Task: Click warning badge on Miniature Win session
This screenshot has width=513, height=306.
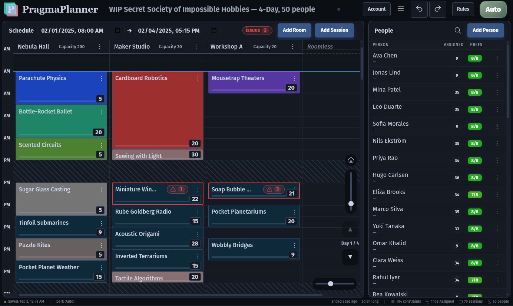Action: (x=177, y=190)
